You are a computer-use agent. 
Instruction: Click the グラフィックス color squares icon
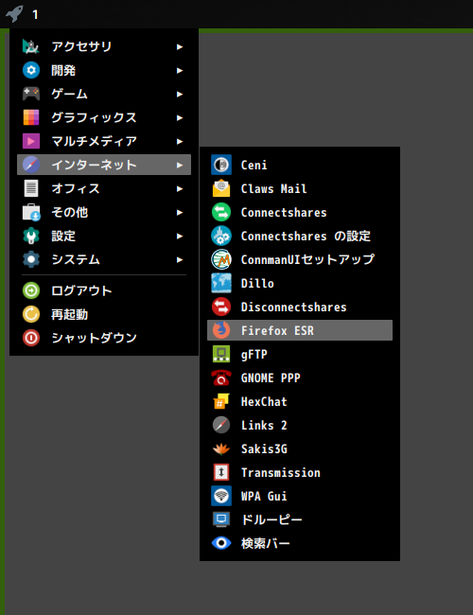pos(31,117)
